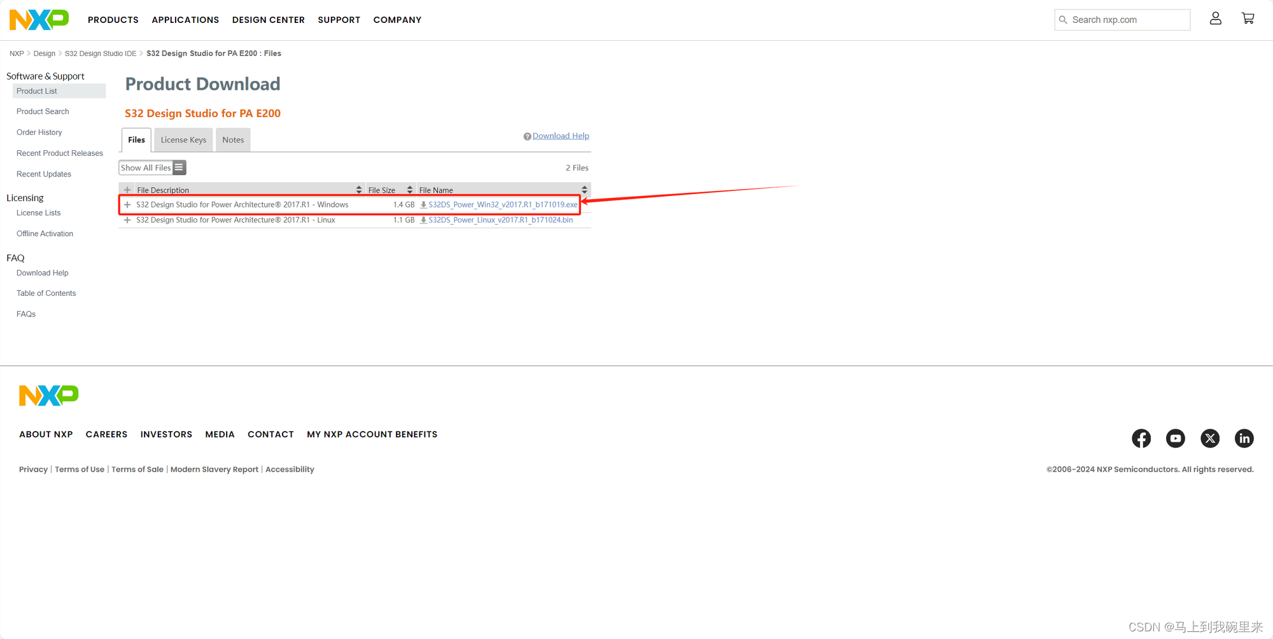Open INVESTORS footer link
Image resolution: width=1273 pixels, height=639 pixels.
tap(166, 435)
